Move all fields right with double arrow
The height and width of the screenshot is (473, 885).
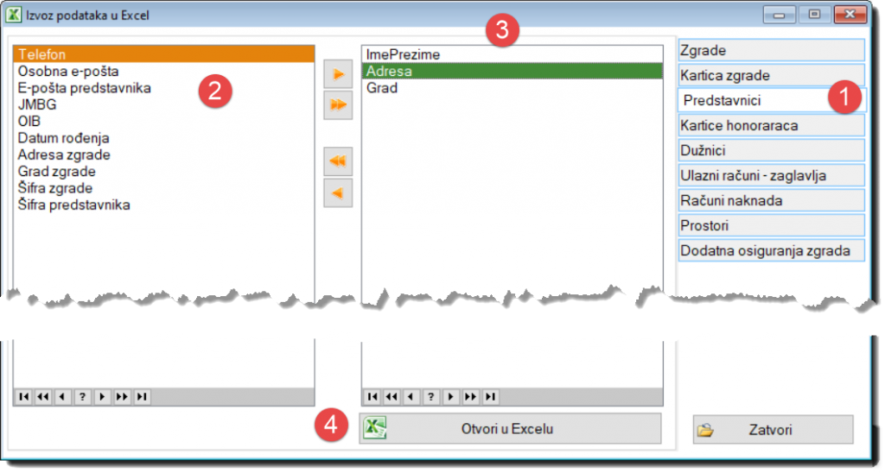point(338,104)
